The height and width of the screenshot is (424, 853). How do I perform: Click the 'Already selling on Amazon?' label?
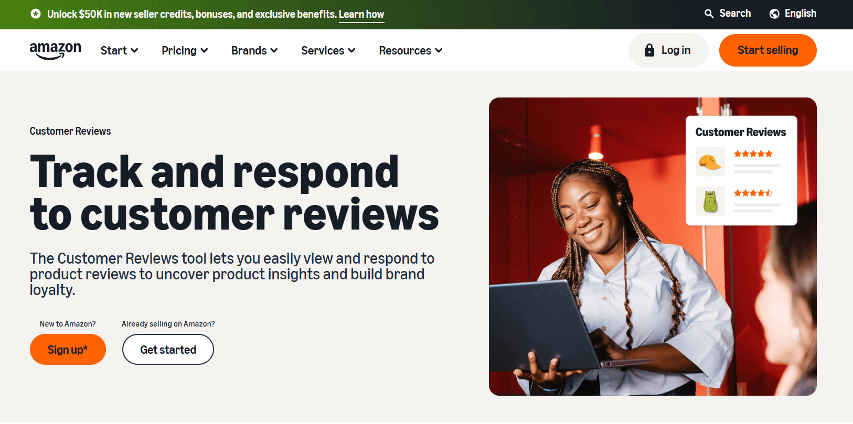coord(168,324)
